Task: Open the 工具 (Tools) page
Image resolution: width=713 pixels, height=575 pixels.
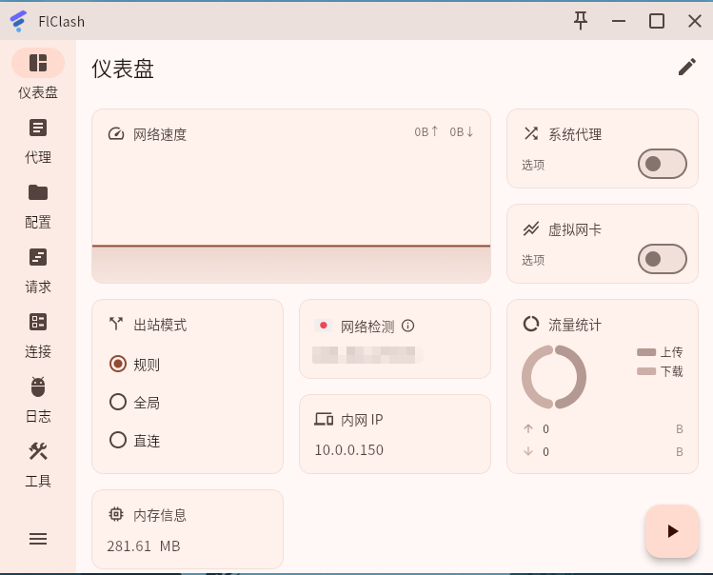Action: tap(38, 465)
